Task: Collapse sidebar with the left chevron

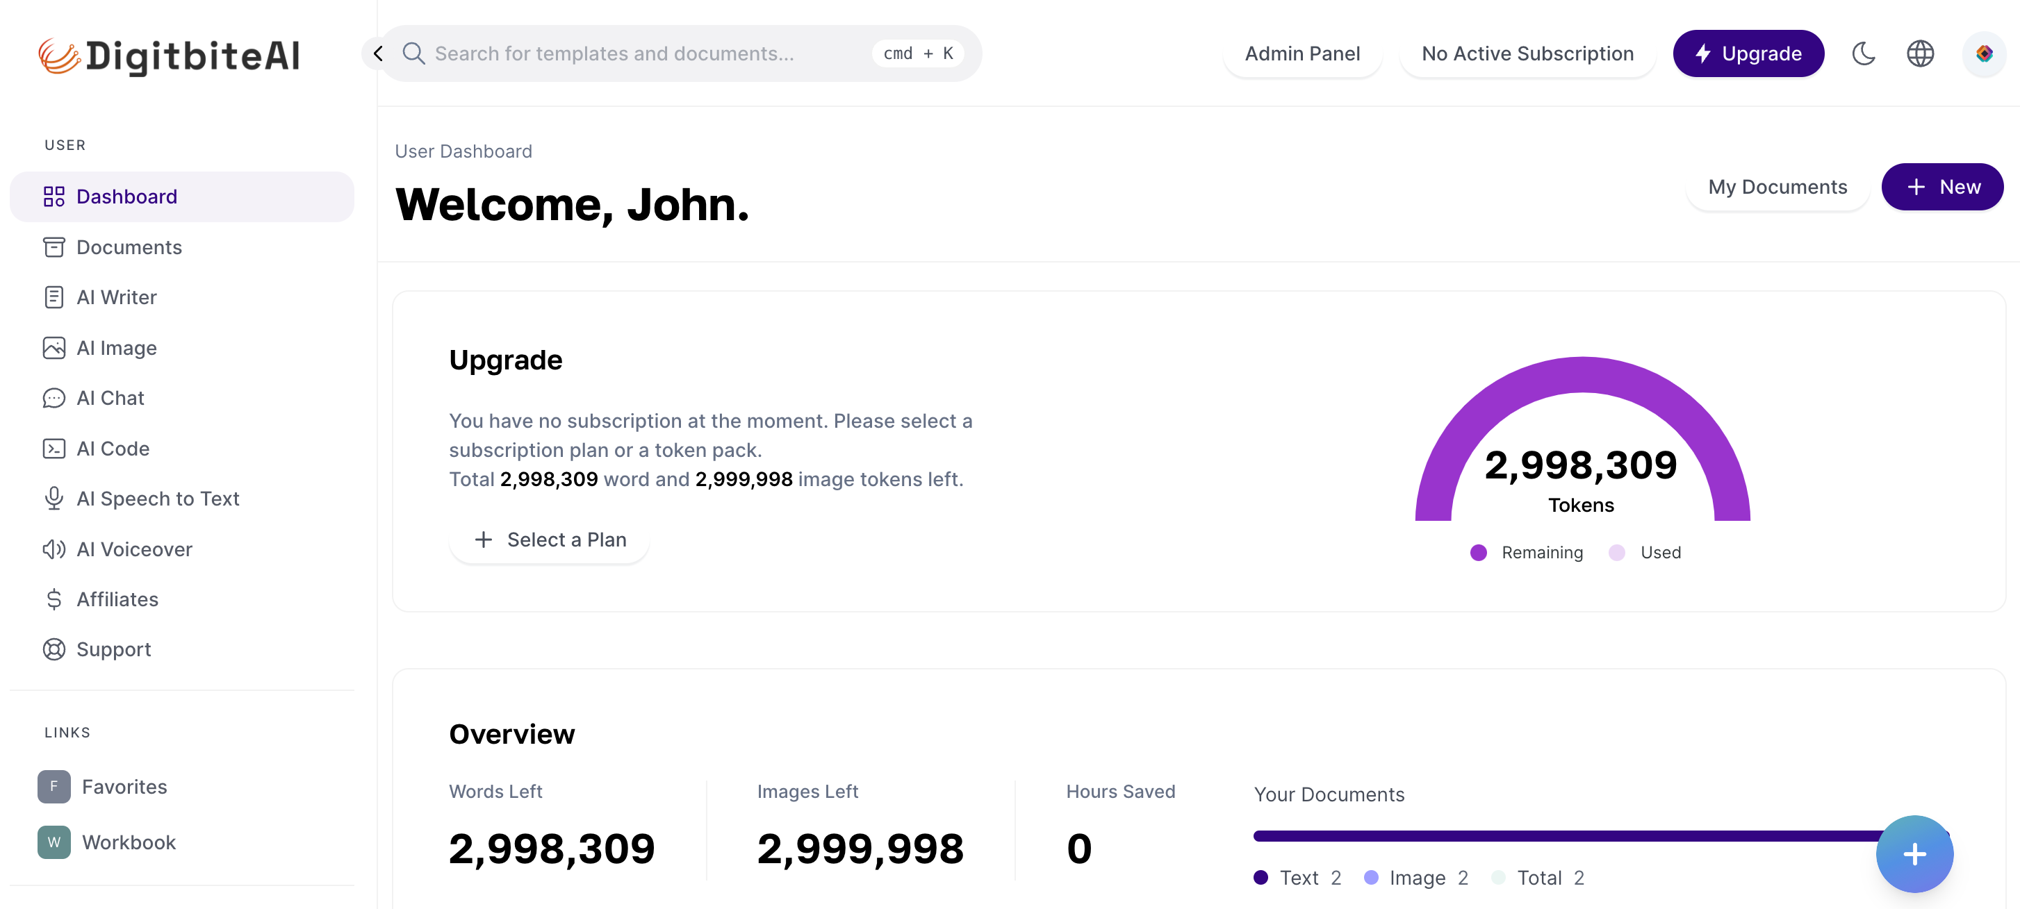Action: (378, 53)
